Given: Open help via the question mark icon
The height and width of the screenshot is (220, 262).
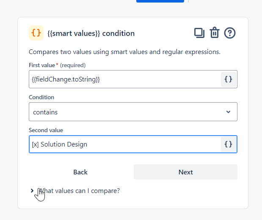Looking at the screenshot, I should point(230,33).
